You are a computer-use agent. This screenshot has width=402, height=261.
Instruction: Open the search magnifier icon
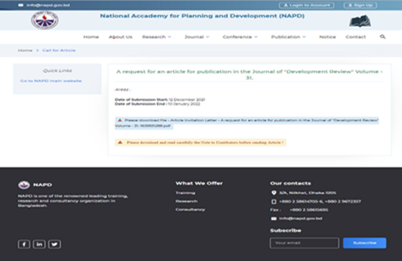click(x=383, y=37)
